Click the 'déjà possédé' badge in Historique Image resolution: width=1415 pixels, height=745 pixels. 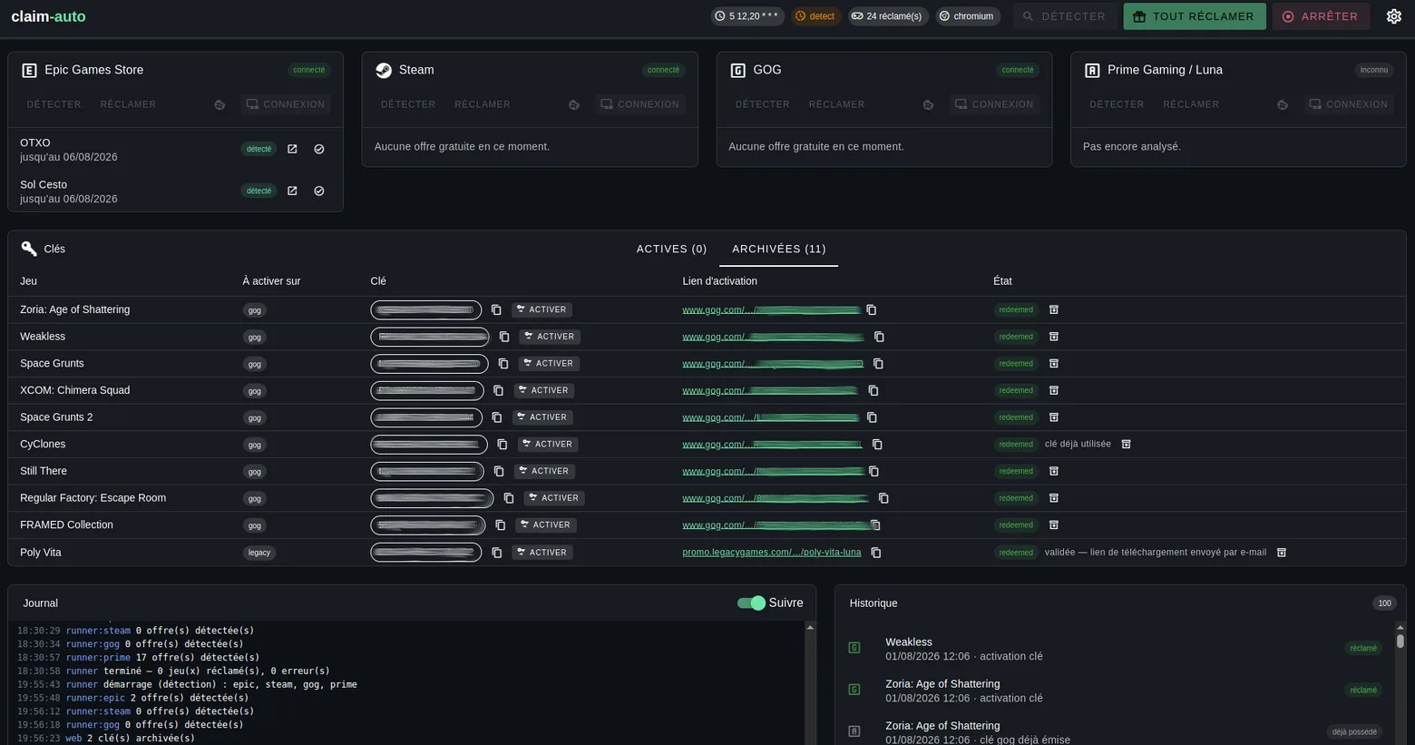[1354, 732]
